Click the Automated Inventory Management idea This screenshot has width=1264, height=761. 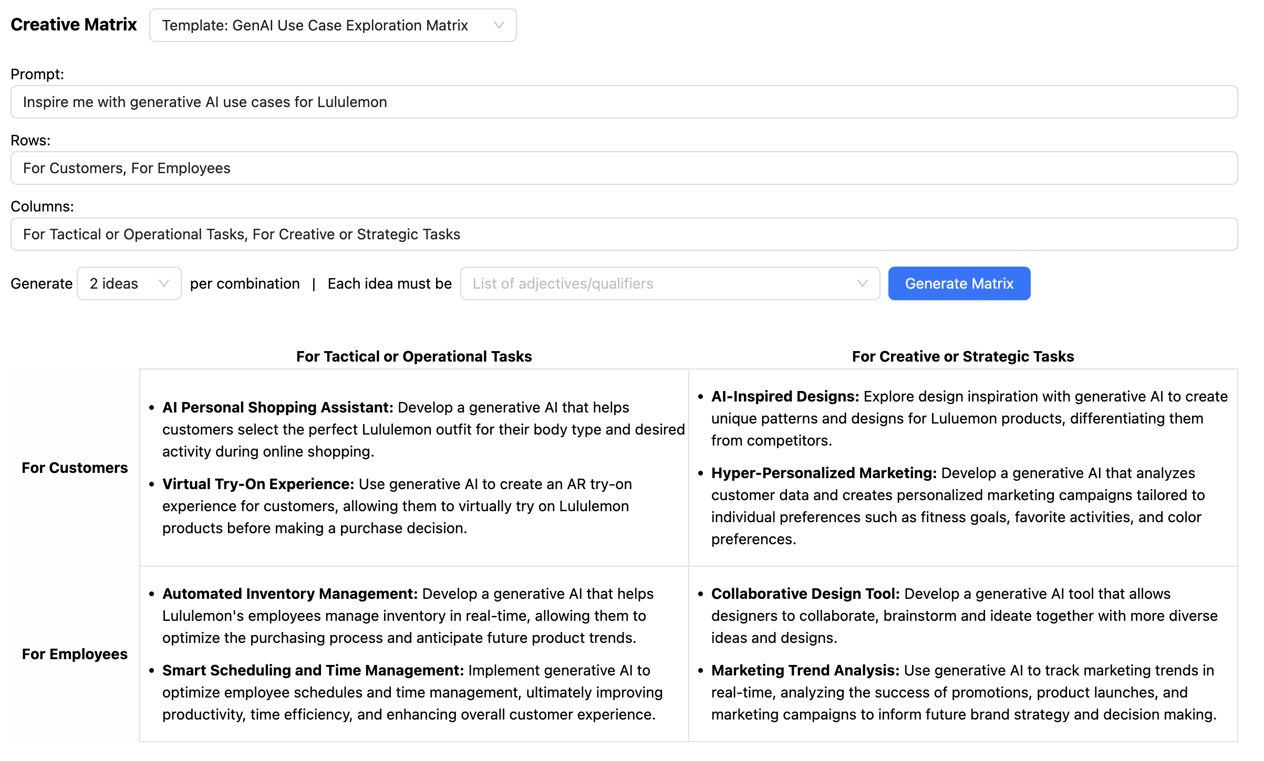click(289, 594)
